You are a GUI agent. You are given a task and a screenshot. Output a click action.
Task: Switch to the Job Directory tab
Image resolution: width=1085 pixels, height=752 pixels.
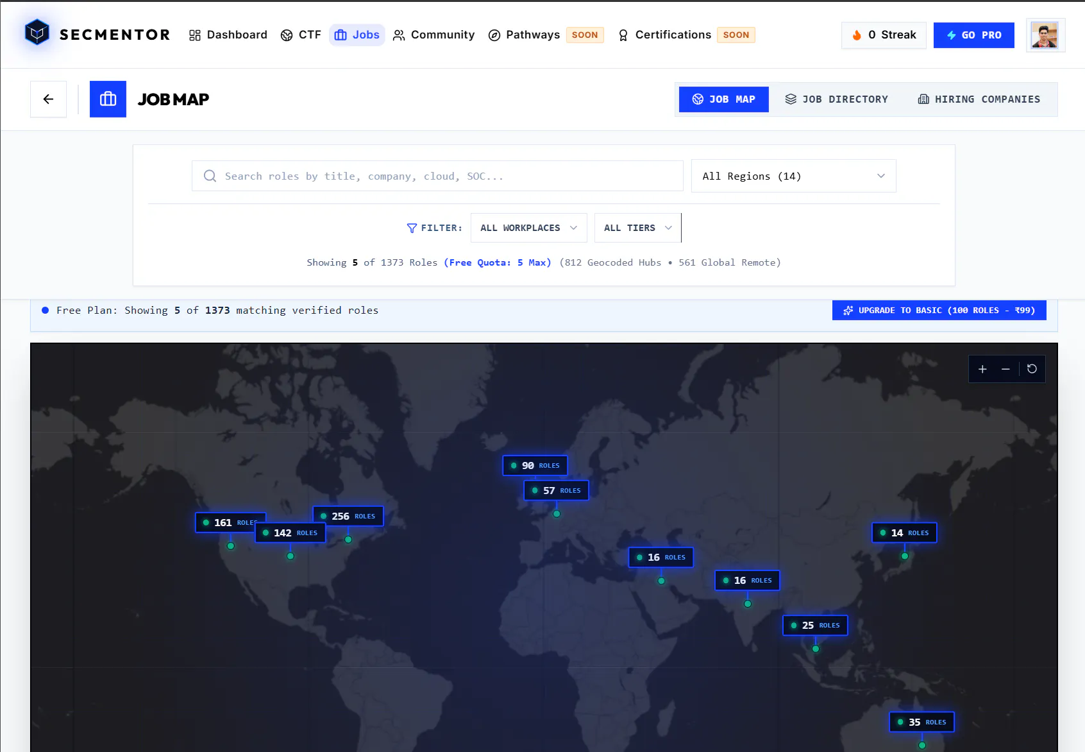tap(836, 99)
